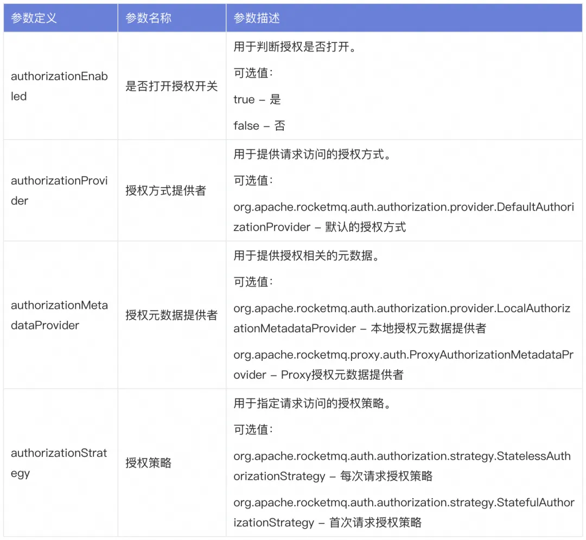Click the text 用于指定请求访问的授权策略。
The width and height of the screenshot is (586, 540).
coord(313,403)
